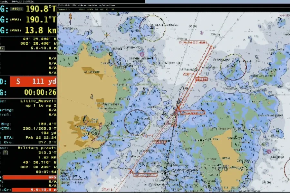Click the cursor bearing 313.3°T
This screenshot has width=290, height=193.
click(47, 153)
